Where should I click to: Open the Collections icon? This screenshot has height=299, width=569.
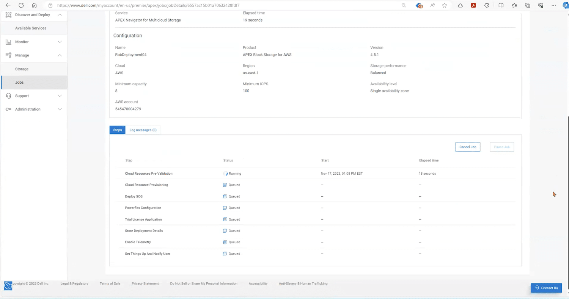tap(527, 5)
